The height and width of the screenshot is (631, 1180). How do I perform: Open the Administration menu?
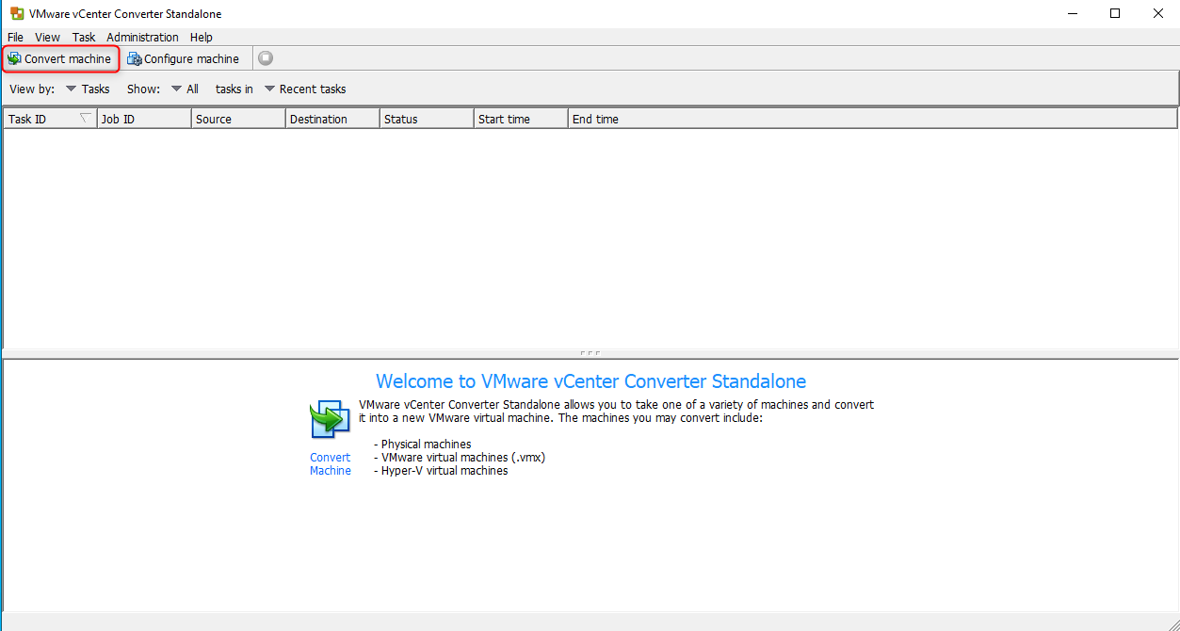[x=142, y=37]
